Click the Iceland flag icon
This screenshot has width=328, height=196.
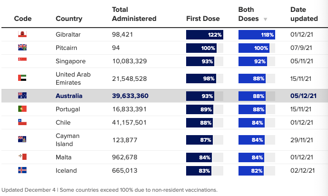(x=22, y=170)
